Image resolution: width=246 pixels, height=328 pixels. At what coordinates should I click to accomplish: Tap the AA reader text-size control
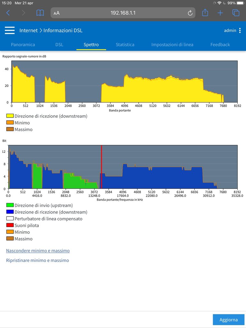pyautogui.click(x=57, y=13)
